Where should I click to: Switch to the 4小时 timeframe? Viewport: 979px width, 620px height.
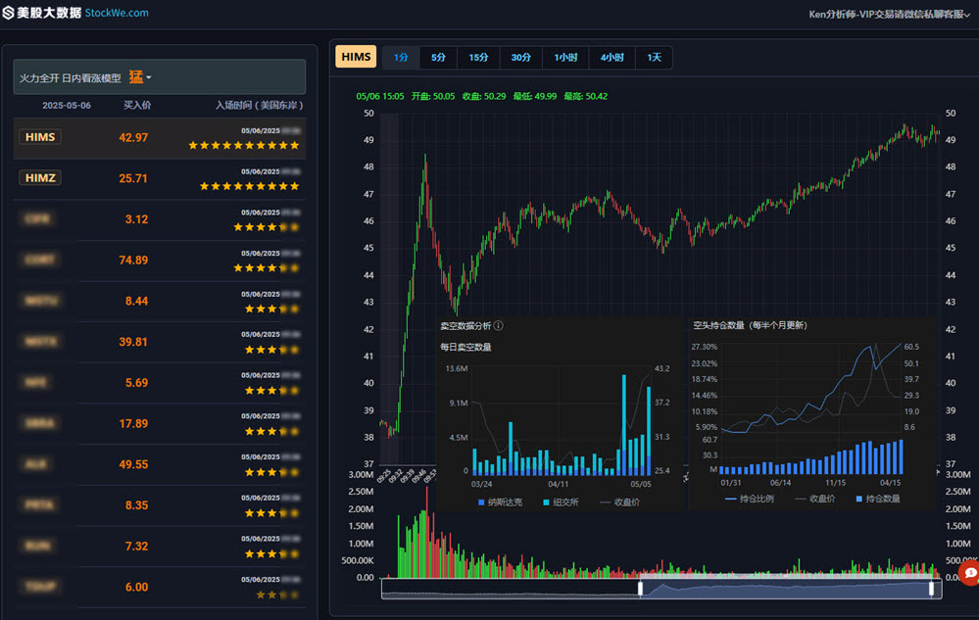click(x=612, y=58)
